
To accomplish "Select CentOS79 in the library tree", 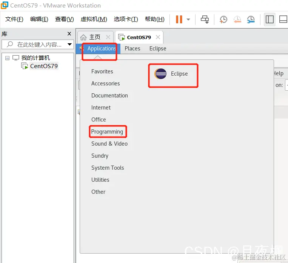I will coord(44,66).
